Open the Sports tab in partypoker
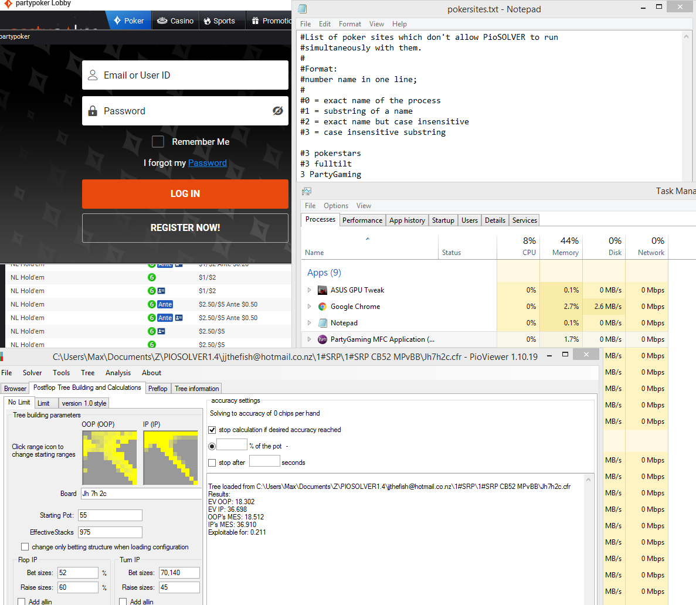Image resolution: width=696 pixels, height=605 pixels. point(219,21)
